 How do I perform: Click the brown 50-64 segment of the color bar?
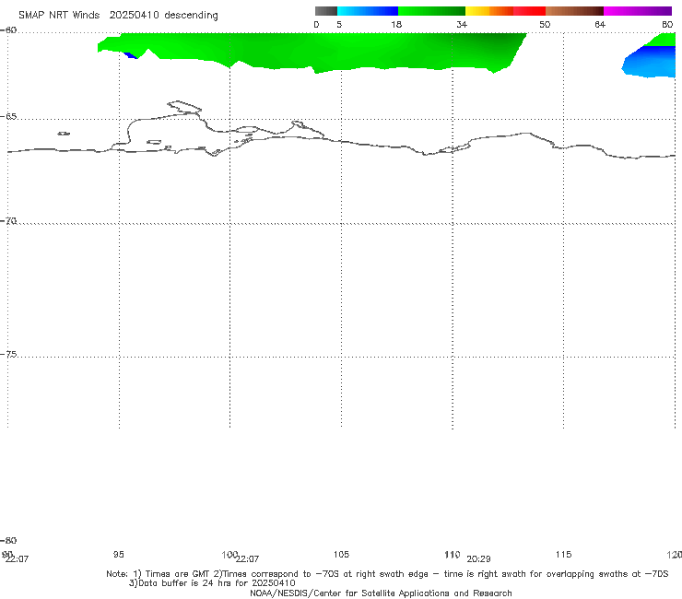pos(574,11)
